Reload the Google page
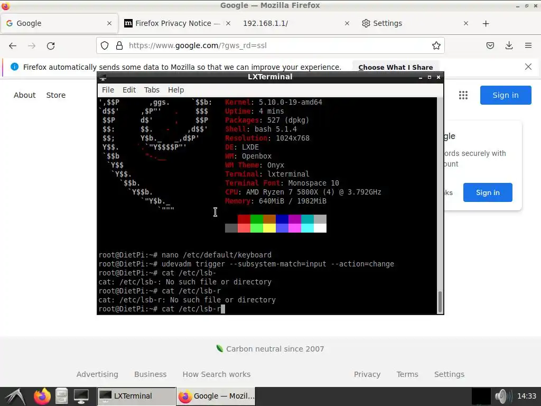 pyautogui.click(x=51, y=45)
